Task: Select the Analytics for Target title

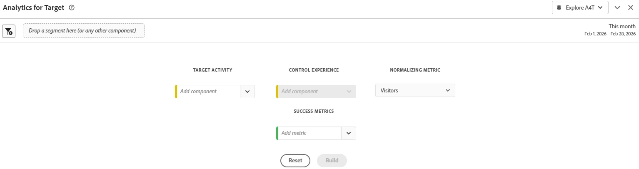Action: pos(34,7)
